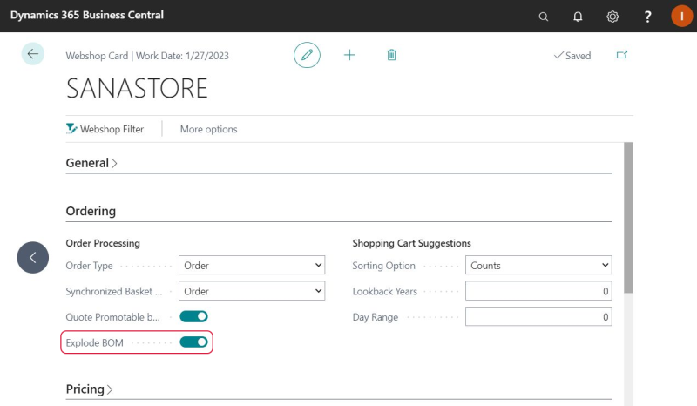Screen dimensions: 697x406
Task: Open the settings gear icon
Action: [x=612, y=17]
